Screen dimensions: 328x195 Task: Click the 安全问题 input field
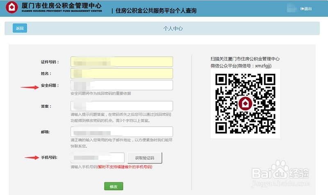[122, 85]
